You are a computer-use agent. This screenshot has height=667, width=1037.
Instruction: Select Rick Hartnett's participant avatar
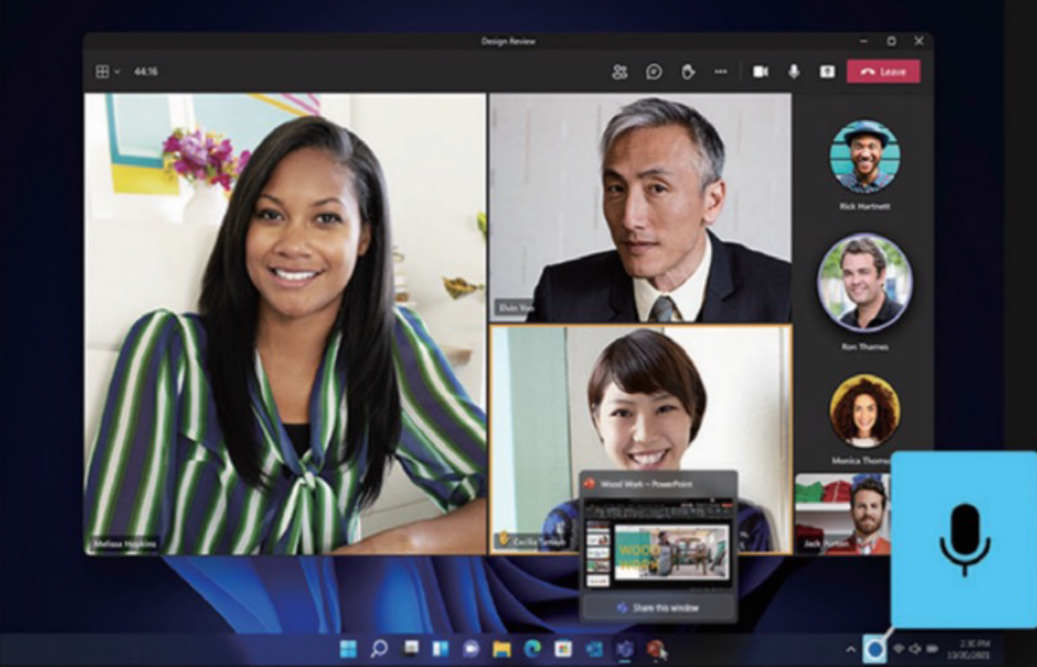tap(864, 156)
